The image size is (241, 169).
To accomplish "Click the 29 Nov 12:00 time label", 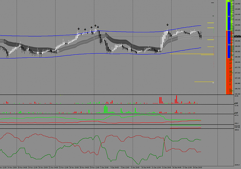I will (94, 167).
